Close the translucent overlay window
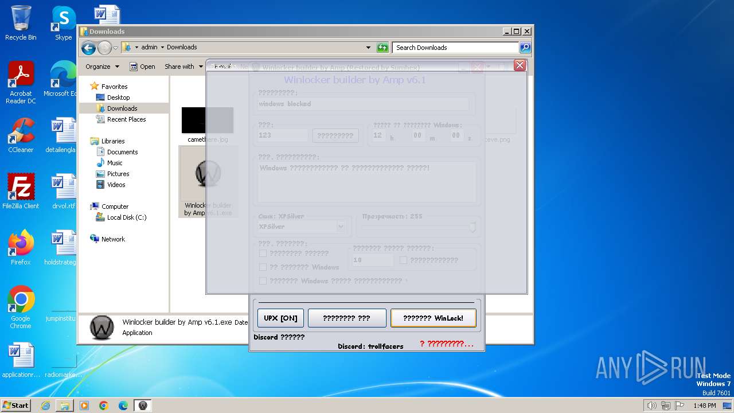 point(520,65)
